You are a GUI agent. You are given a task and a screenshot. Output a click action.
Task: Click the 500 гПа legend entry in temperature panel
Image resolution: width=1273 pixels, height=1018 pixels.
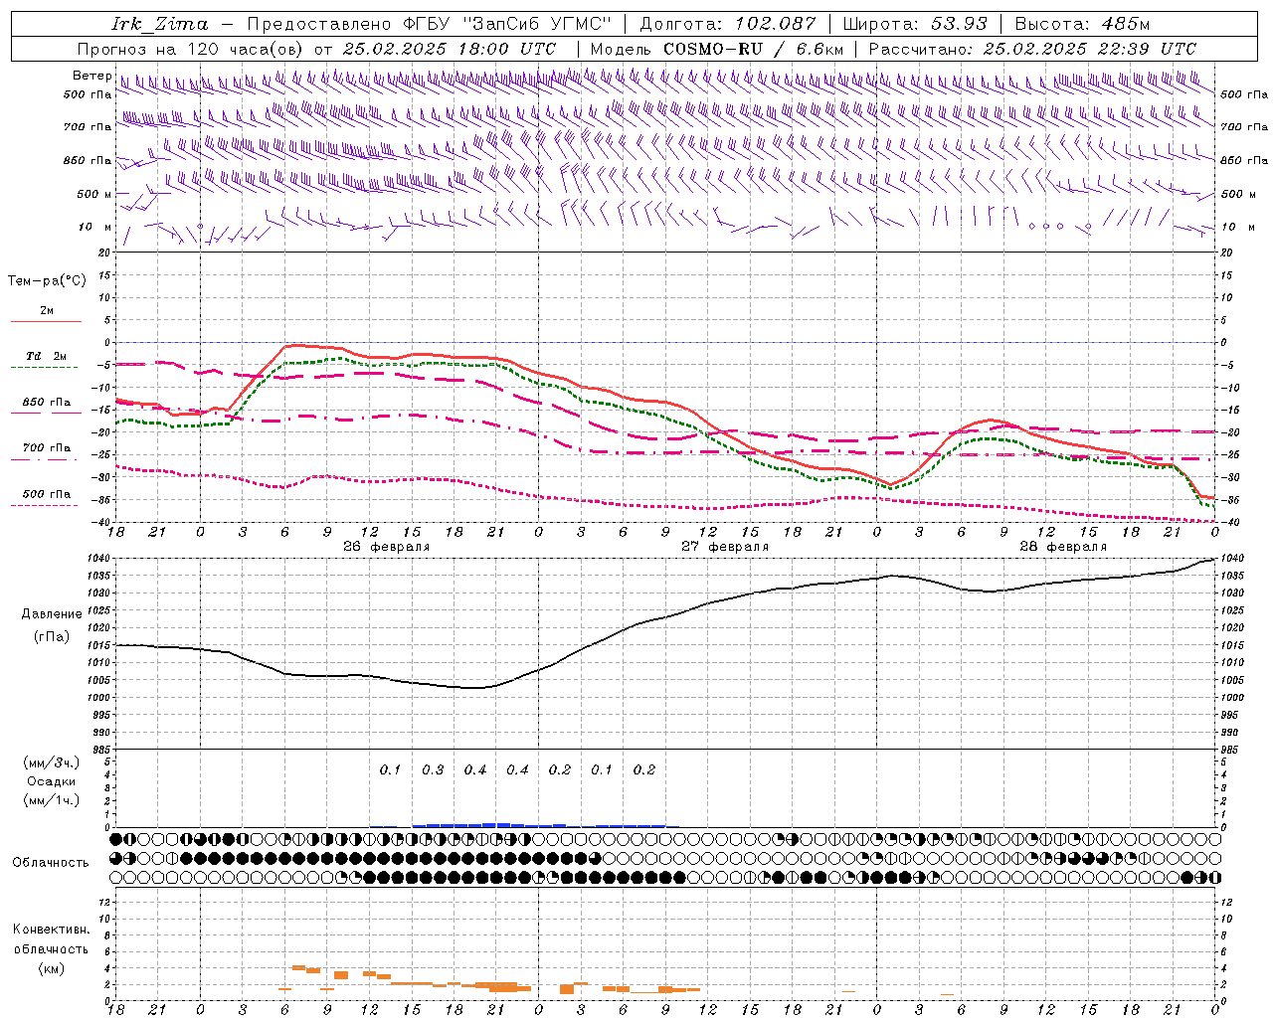pos(47,494)
